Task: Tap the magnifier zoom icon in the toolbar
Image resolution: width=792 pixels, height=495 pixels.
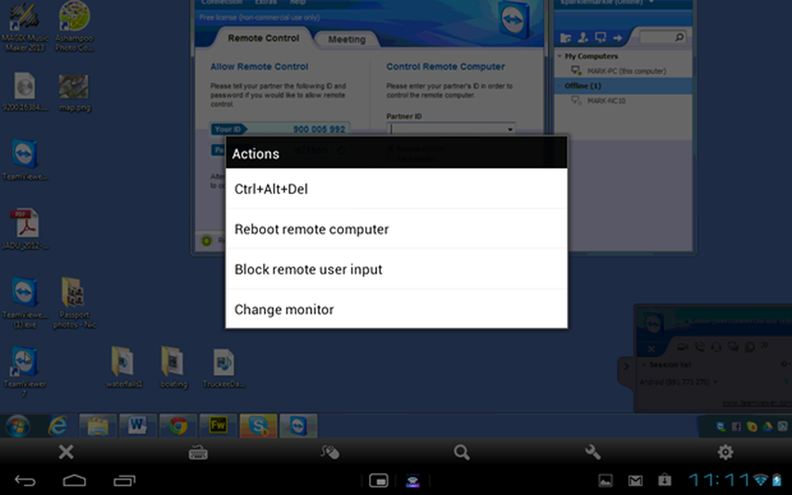Action: coord(462,452)
